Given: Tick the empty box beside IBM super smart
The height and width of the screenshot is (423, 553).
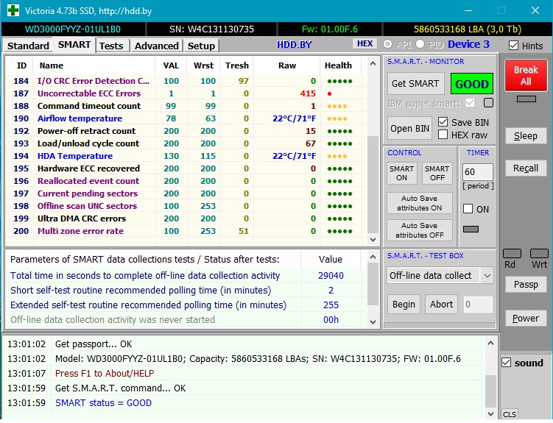Looking at the screenshot, I should pyautogui.click(x=488, y=102).
